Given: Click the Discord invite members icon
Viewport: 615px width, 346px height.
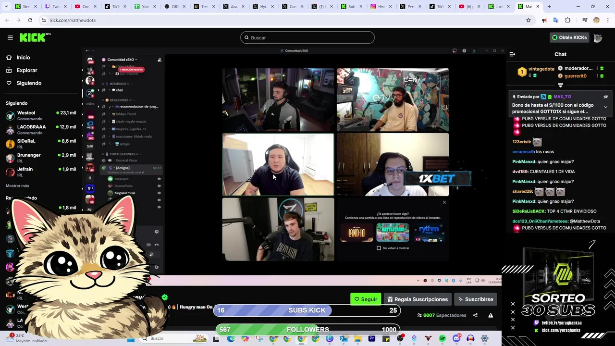Looking at the screenshot, I should (160, 60).
